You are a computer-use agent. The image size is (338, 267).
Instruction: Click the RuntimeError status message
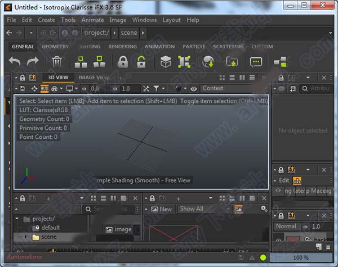tap(25, 257)
